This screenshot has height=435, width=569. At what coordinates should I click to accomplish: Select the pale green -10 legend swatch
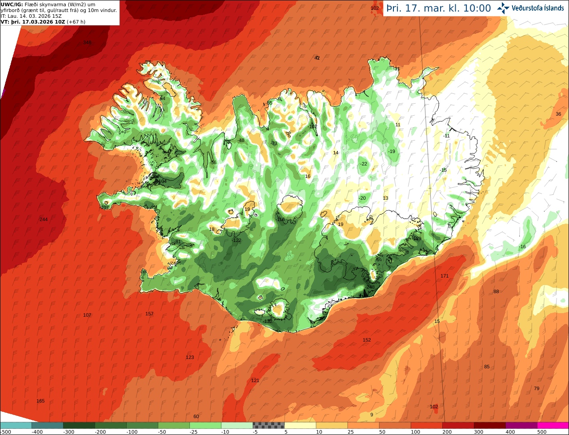tap(236, 425)
